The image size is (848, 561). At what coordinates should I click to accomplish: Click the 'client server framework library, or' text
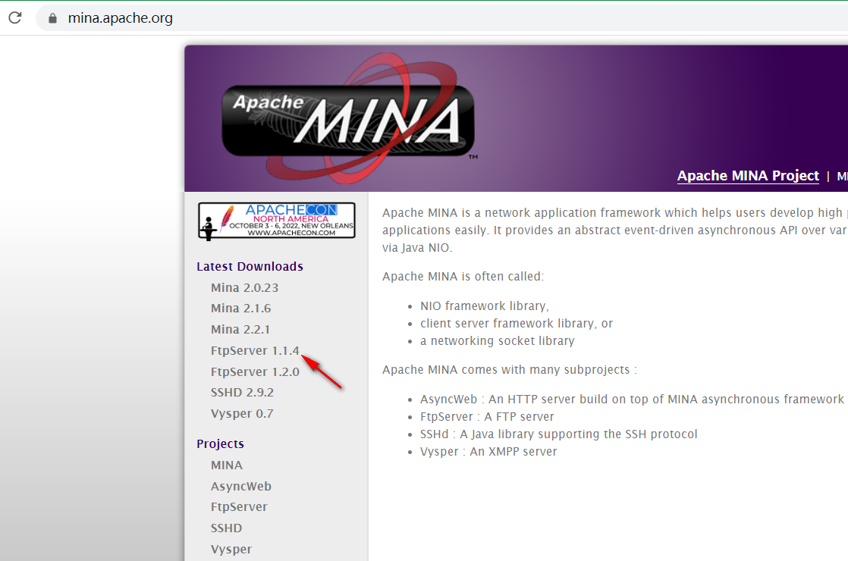point(517,323)
